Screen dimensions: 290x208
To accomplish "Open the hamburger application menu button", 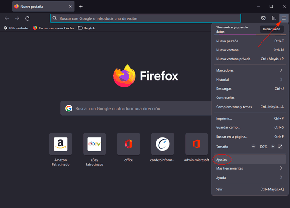I will coord(284,18).
